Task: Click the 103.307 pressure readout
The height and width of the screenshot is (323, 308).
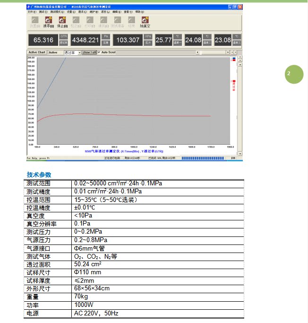Action: (128, 40)
